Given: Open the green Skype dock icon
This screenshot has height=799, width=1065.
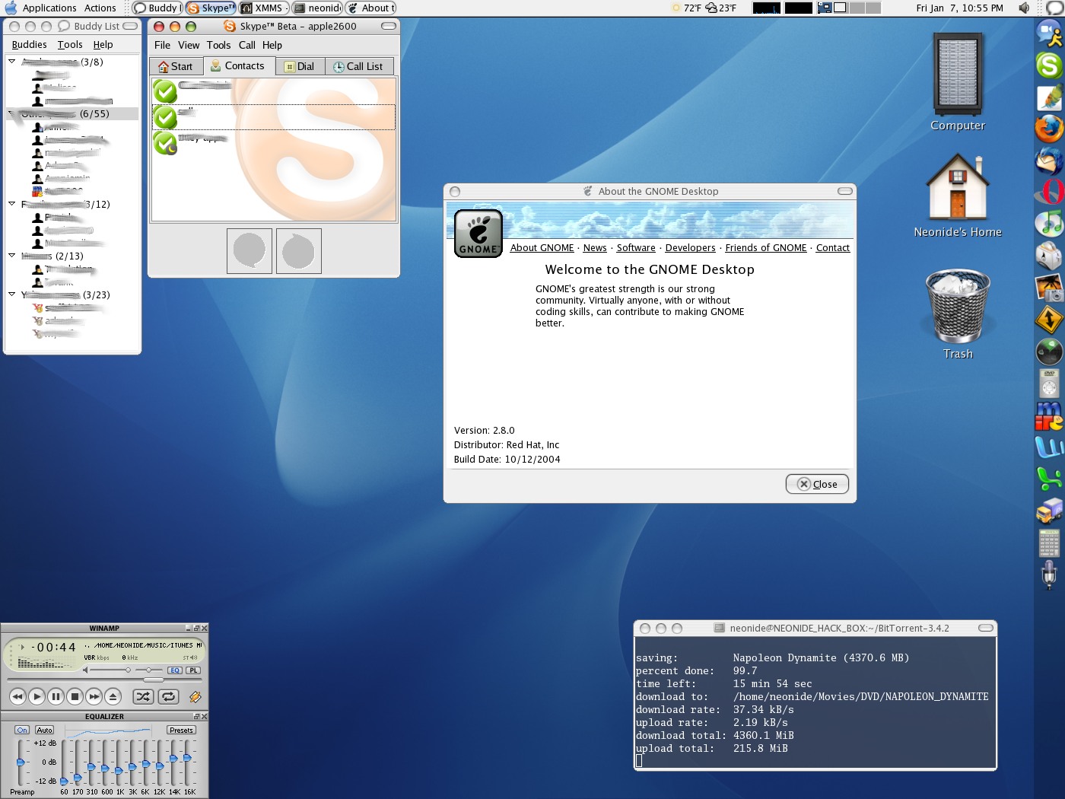Looking at the screenshot, I should pyautogui.click(x=1049, y=65).
